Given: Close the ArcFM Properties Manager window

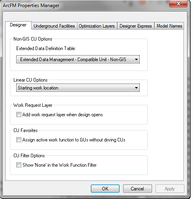Looking at the screenshot, I should pyautogui.click(x=178, y=4).
